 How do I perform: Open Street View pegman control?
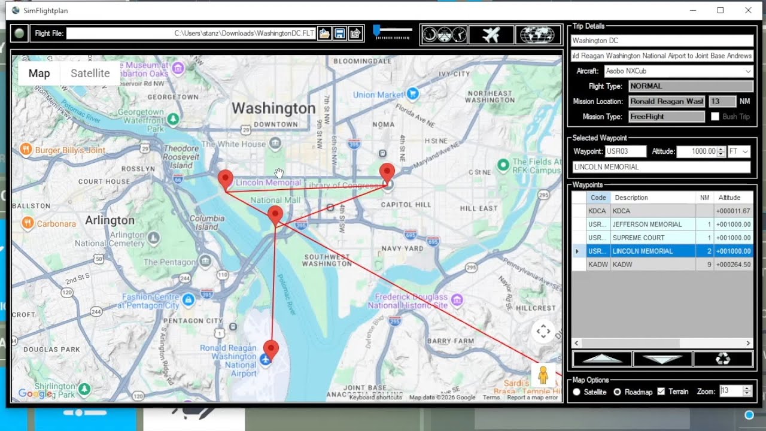[543, 375]
